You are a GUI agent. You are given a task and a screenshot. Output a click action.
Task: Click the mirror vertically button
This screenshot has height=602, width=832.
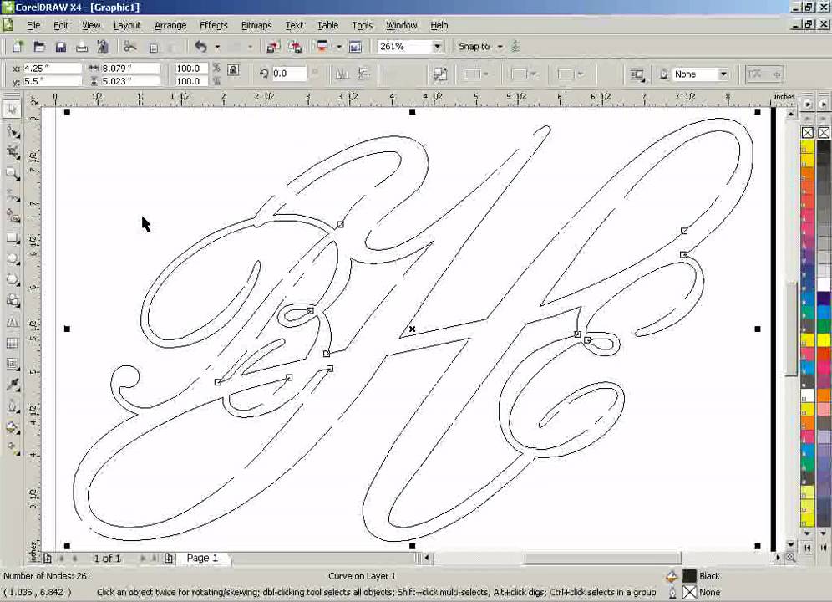tap(363, 74)
